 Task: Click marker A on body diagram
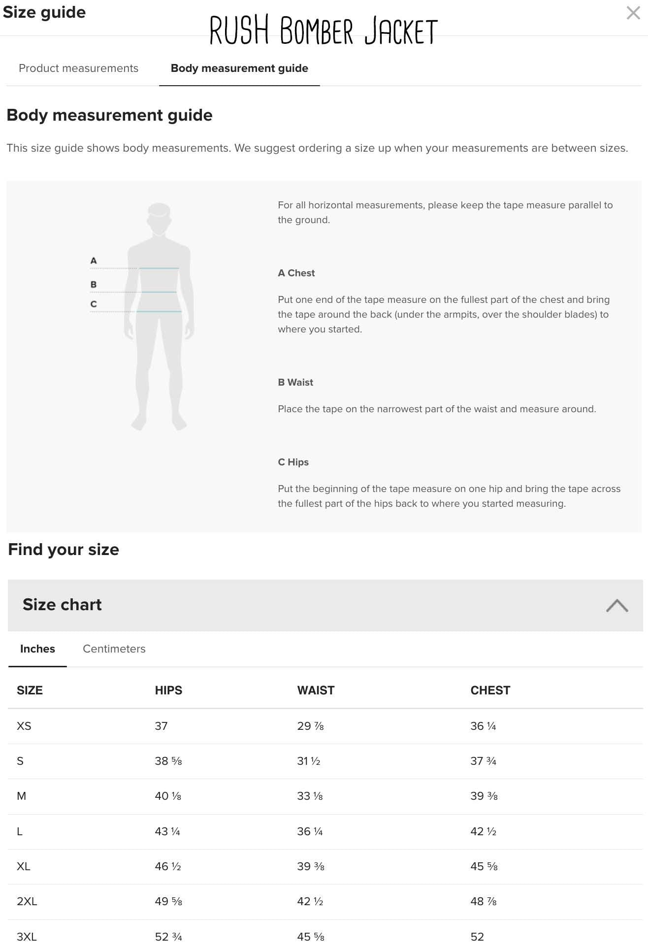[x=94, y=261]
